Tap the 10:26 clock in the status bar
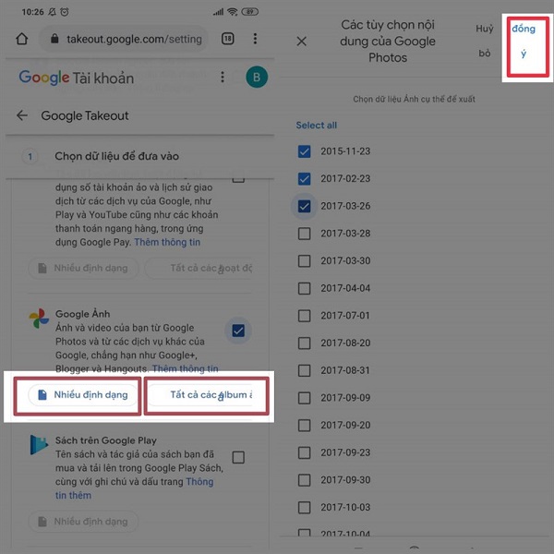The width and height of the screenshot is (554, 554). point(33,12)
